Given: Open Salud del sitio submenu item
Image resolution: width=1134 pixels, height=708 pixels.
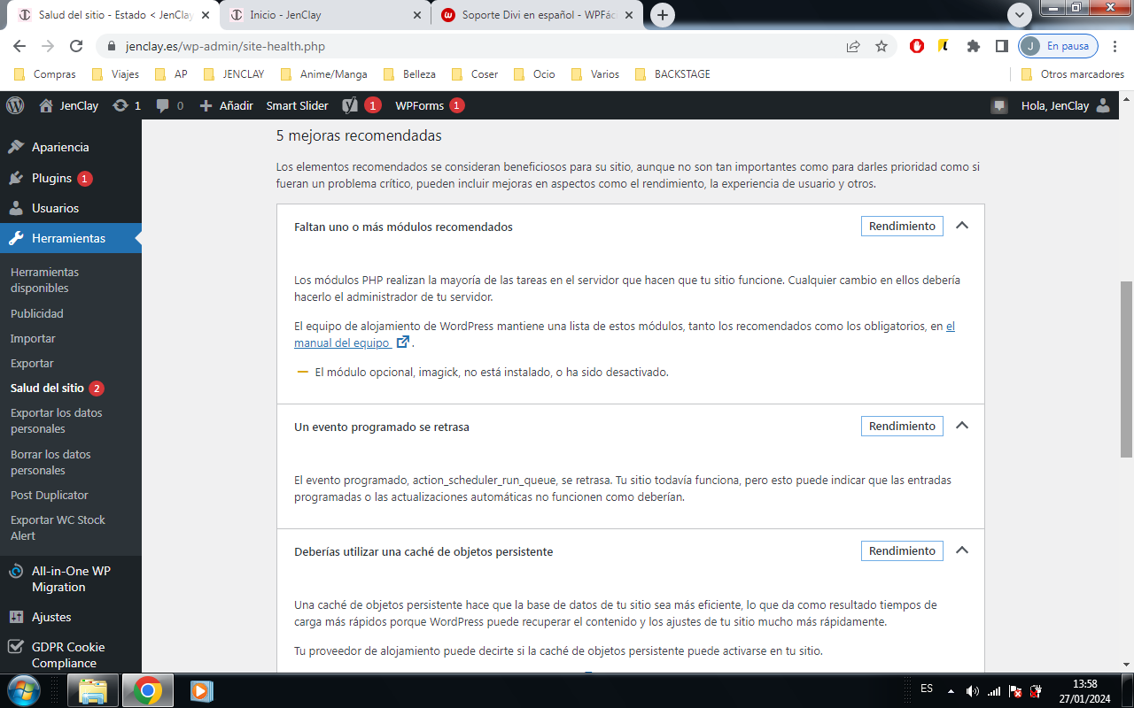Looking at the screenshot, I should click(47, 388).
